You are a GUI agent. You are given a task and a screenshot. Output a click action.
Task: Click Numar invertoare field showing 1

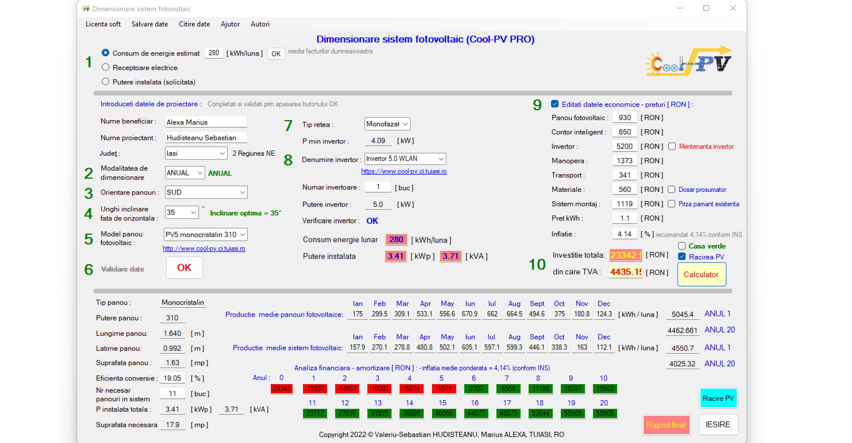pyautogui.click(x=378, y=187)
